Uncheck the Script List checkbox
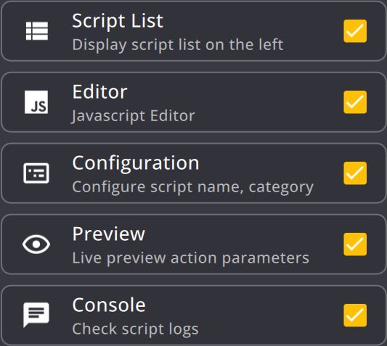The width and height of the screenshot is (387, 346). click(x=355, y=31)
